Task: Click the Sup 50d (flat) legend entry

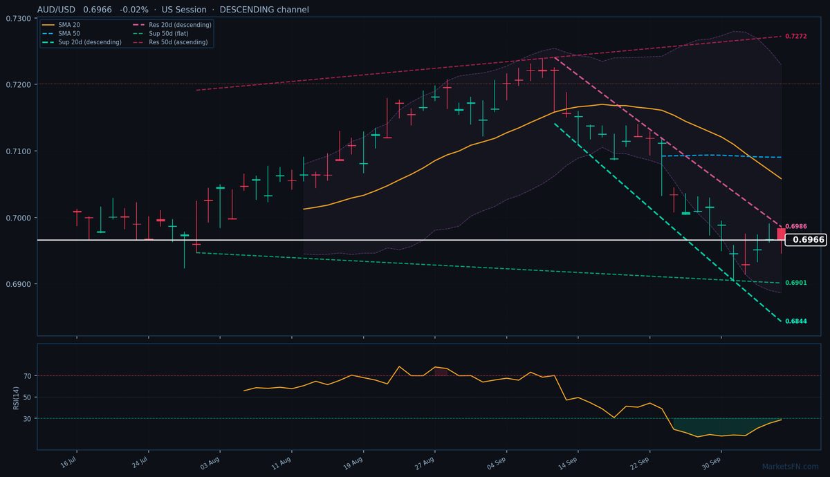Action: point(162,33)
